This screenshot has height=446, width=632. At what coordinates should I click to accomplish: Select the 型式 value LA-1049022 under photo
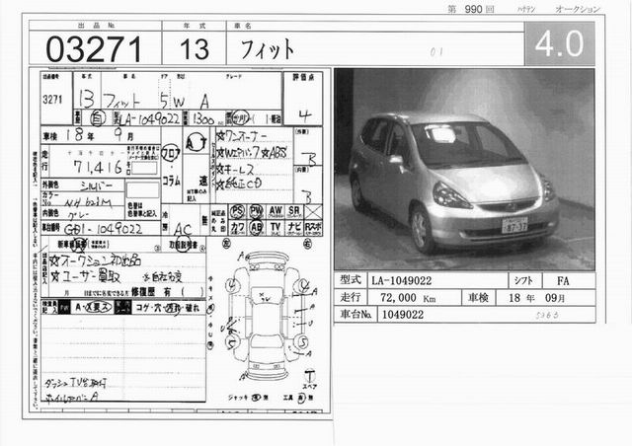point(402,281)
